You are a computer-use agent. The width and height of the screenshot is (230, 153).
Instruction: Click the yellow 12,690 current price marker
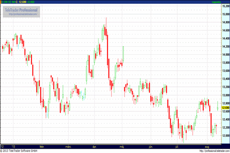[x=225, y=107]
